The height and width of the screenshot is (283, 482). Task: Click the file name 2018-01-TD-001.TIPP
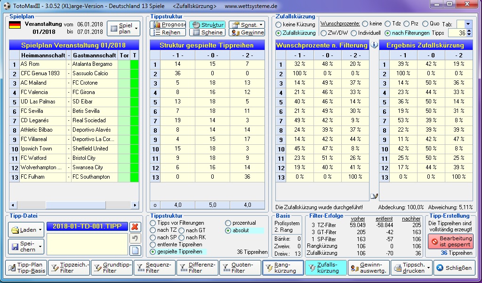pos(87,227)
